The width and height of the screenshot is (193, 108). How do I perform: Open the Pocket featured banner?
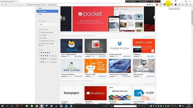pyautogui.click(x=108, y=19)
